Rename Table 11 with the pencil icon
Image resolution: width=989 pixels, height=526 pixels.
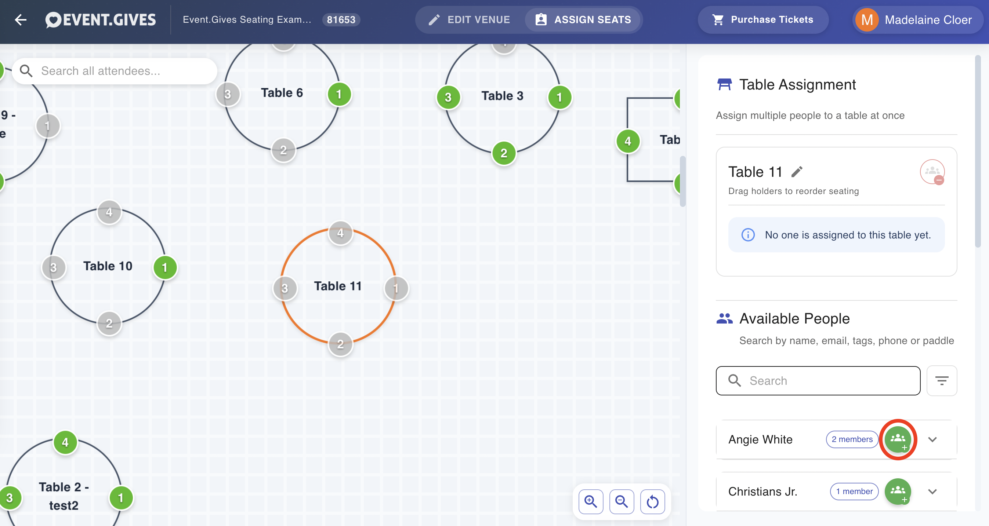click(x=797, y=172)
